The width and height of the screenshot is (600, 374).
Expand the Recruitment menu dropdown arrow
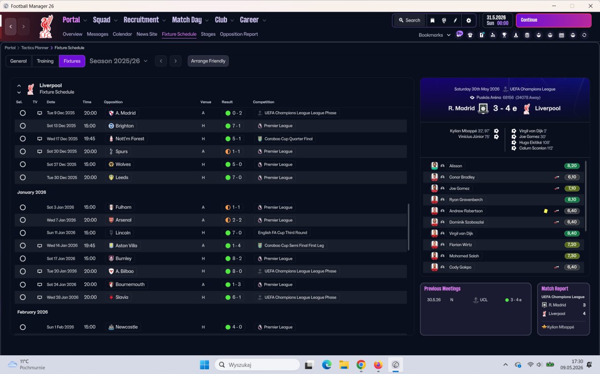(x=164, y=20)
